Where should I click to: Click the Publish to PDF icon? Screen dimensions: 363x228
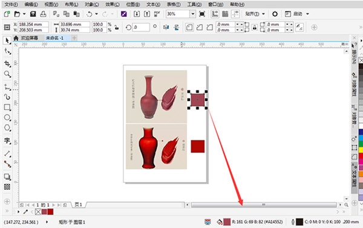157,14
